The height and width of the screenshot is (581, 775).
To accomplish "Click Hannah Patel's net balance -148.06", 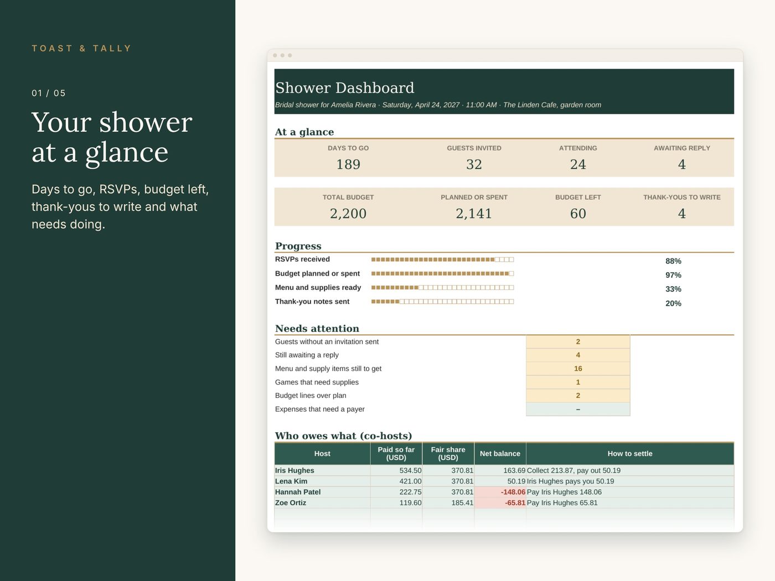I will click(500, 492).
